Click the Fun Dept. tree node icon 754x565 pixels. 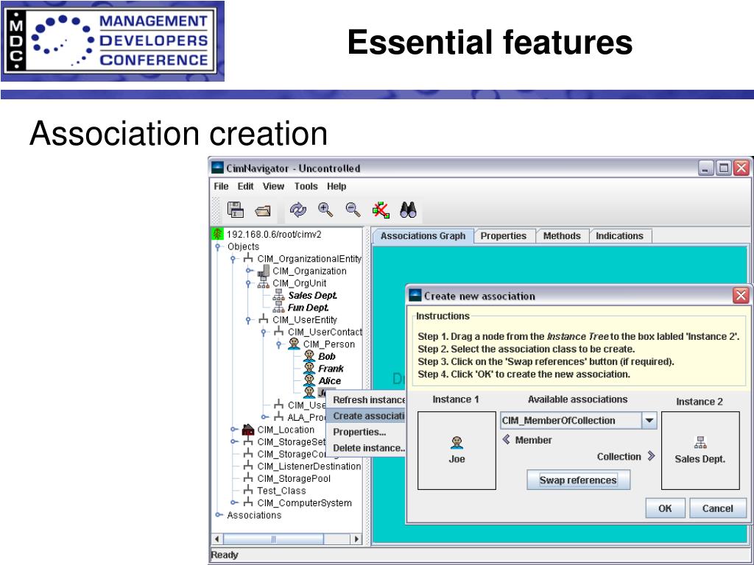coord(279,308)
